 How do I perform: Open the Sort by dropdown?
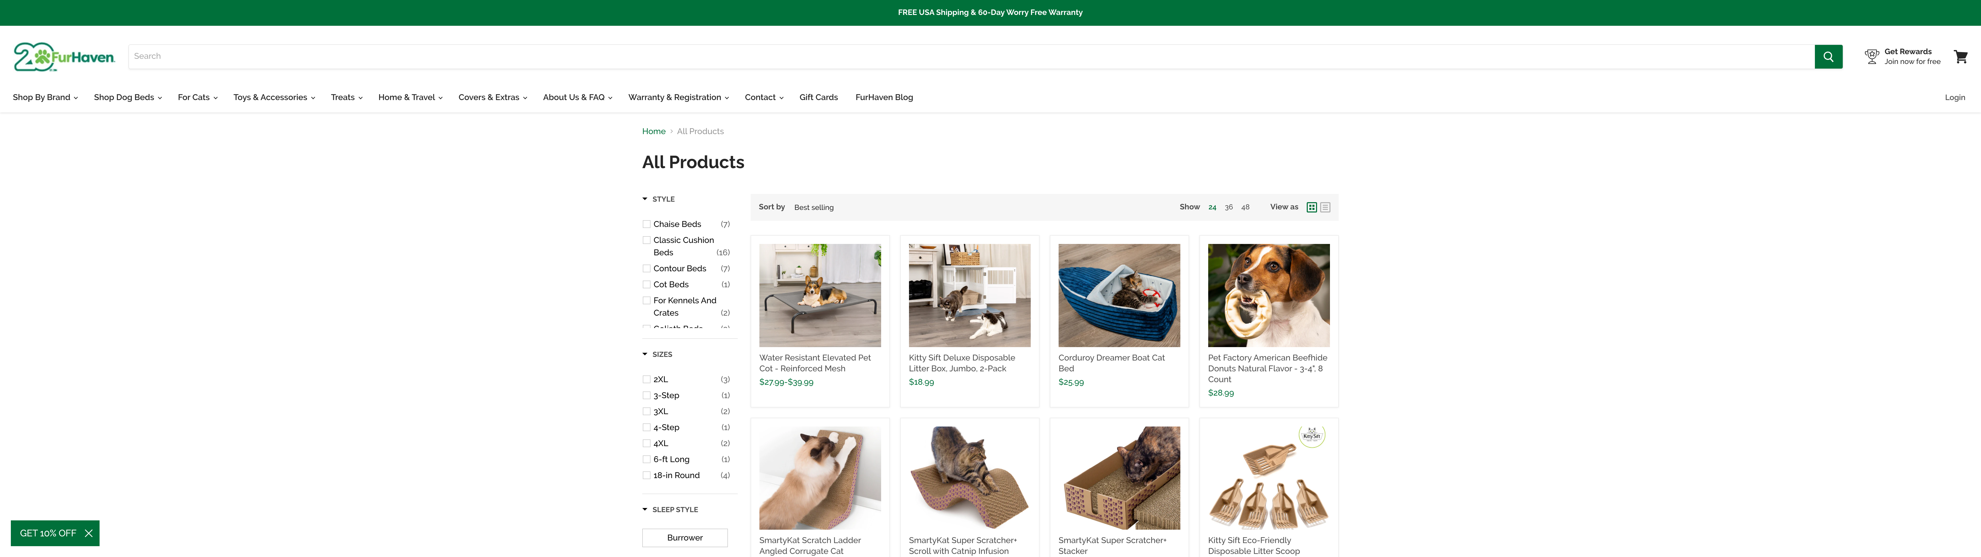(814, 207)
